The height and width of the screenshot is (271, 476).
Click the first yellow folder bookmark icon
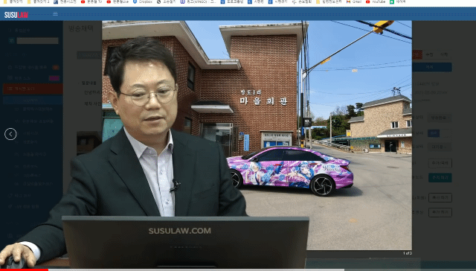click(5, 1)
